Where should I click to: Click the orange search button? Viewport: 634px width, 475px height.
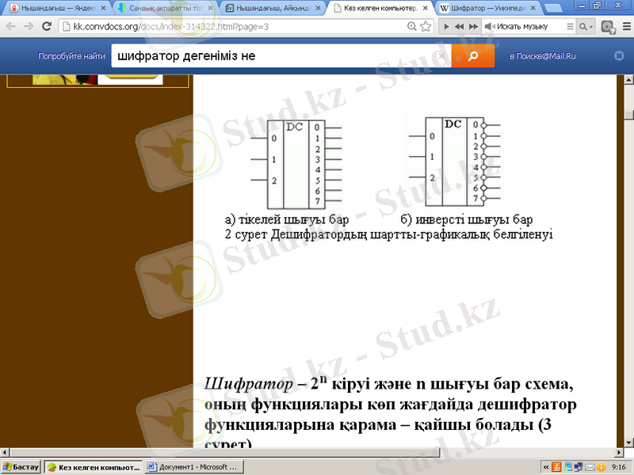point(472,55)
